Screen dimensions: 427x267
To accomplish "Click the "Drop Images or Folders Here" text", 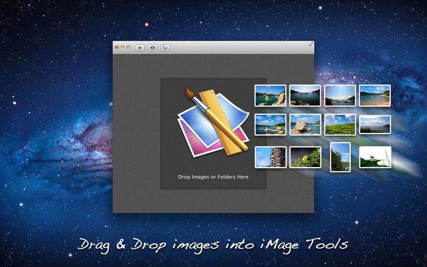I will point(213,177).
